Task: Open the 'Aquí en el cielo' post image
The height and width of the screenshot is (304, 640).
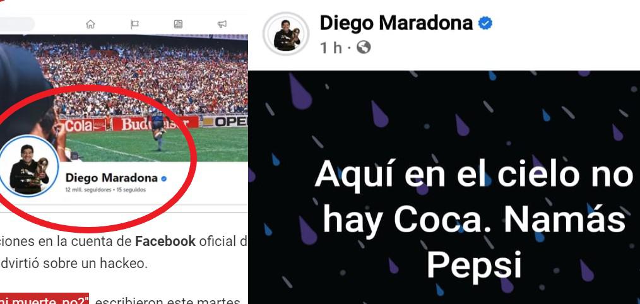Action: point(444,187)
